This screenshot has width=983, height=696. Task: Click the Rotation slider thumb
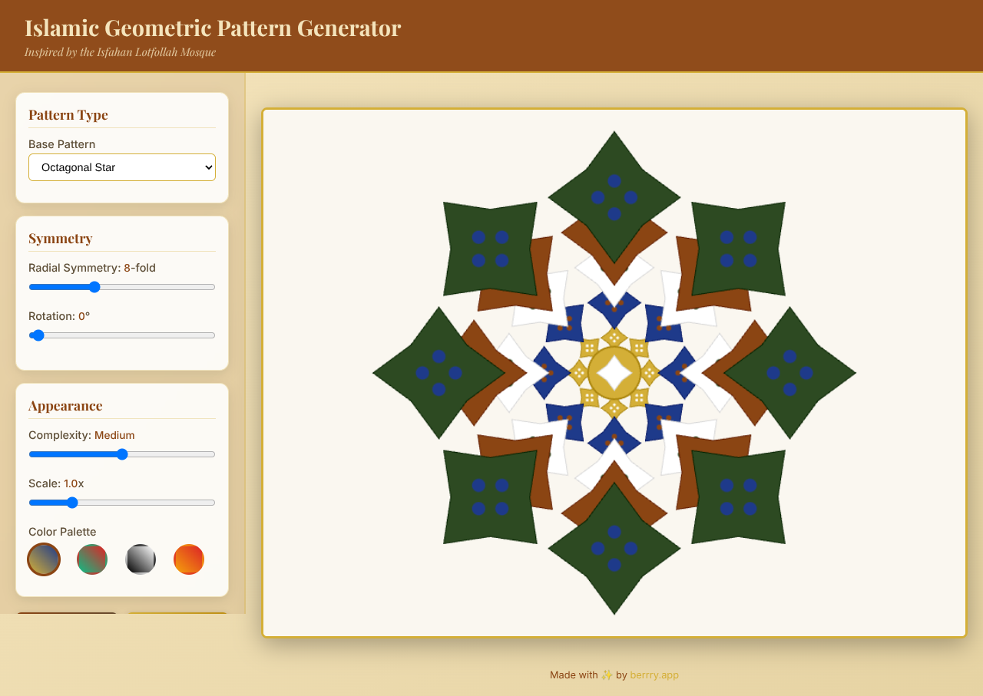(x=37, y=335)
